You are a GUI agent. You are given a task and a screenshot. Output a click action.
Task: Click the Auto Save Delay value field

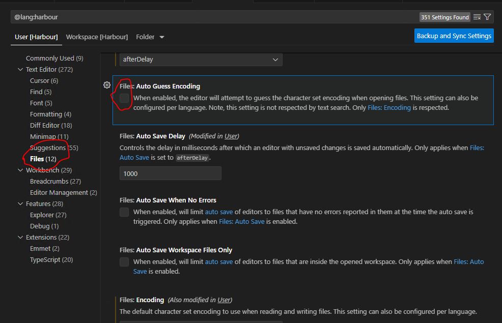click(170, 173)
